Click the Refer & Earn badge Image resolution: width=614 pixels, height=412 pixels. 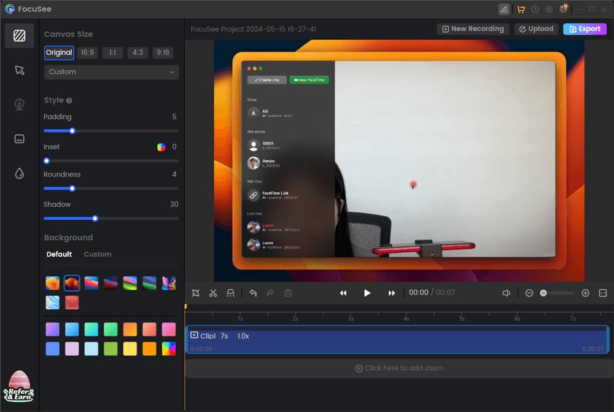18,387
